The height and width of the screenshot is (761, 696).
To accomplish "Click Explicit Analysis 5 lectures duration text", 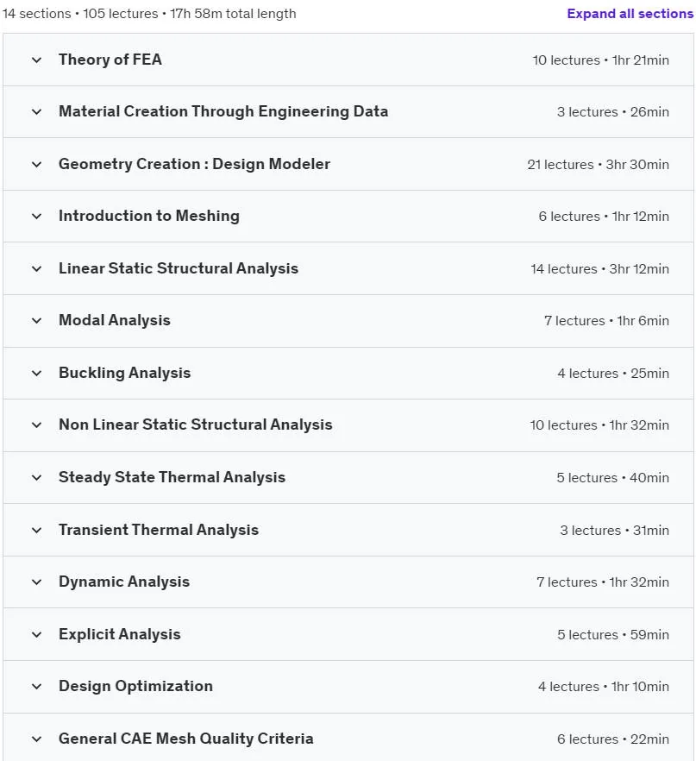I will (613, 635).
